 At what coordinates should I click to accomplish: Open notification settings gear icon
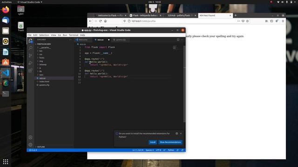(x=177, y=134)
